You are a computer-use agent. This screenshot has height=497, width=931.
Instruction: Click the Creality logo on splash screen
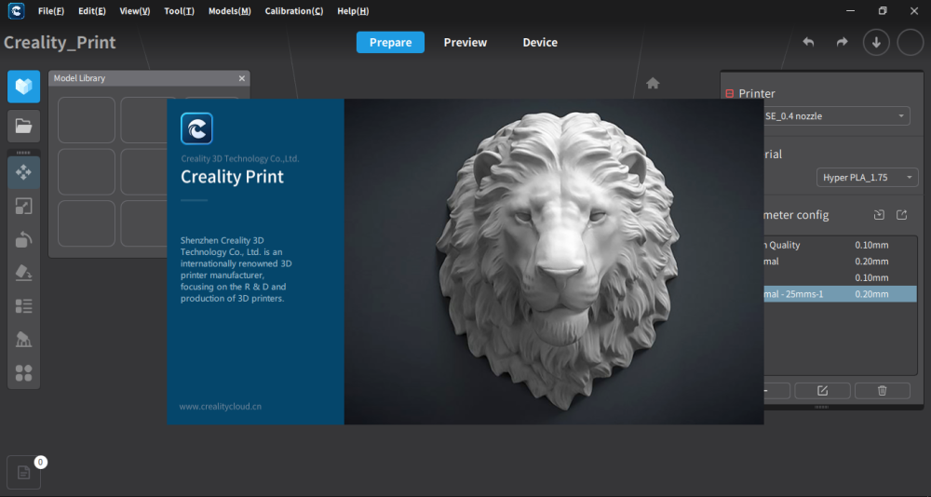[x=196, y=128]
